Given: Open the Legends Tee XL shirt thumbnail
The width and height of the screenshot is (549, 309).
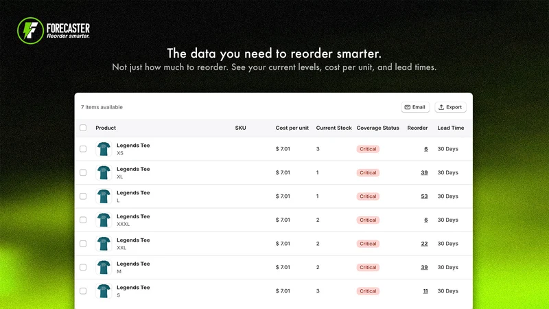Looking at the screenshot, I should click(x=104, y=173).
